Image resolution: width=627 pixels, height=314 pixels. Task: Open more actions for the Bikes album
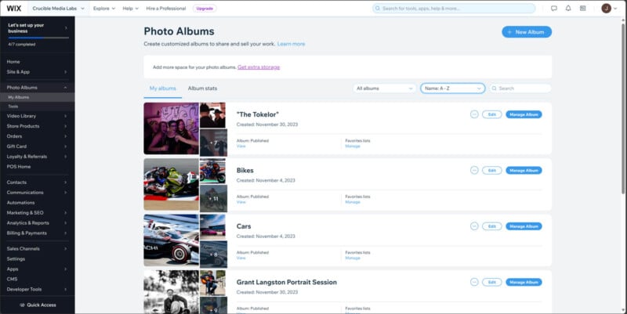click(x=474, y=170)
